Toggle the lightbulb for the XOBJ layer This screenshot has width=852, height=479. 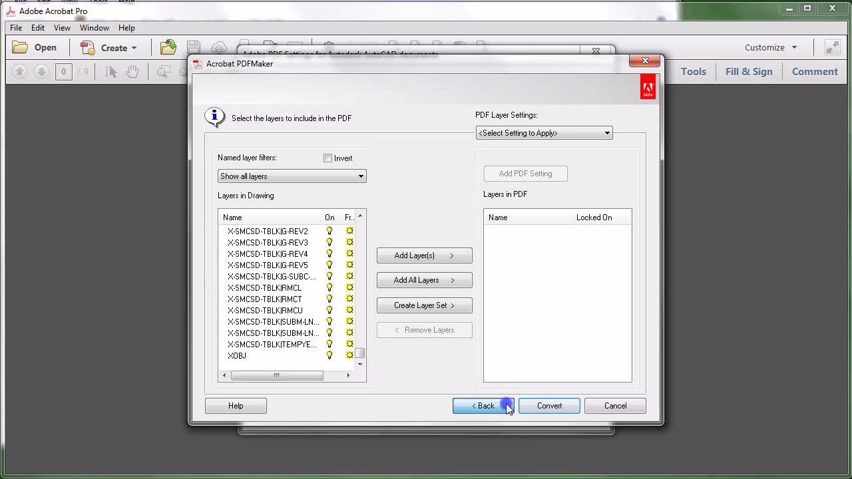[329, 355]
